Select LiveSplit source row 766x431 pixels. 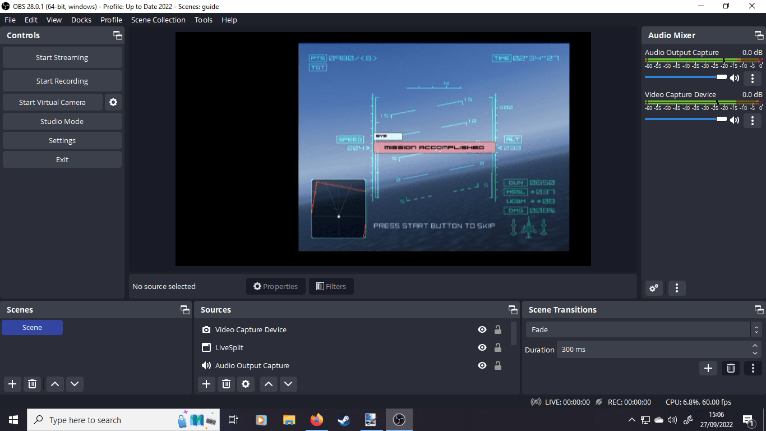click(353, 347)
